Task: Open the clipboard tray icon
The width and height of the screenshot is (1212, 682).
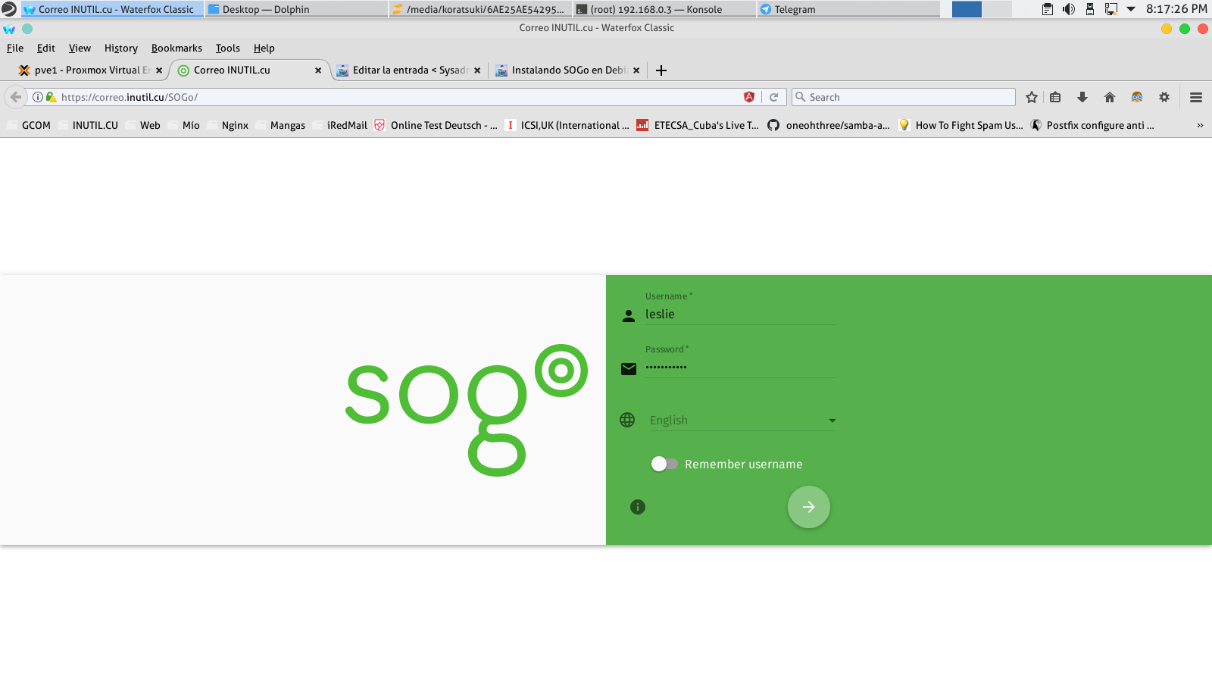Action: (1048, 9)
